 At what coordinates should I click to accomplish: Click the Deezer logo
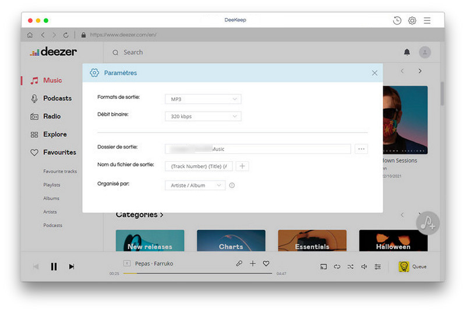coord(53,52)
